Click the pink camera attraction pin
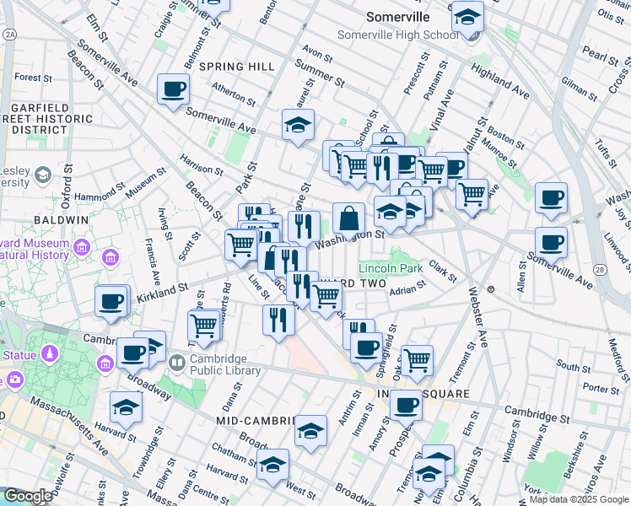 pos(15,380)
